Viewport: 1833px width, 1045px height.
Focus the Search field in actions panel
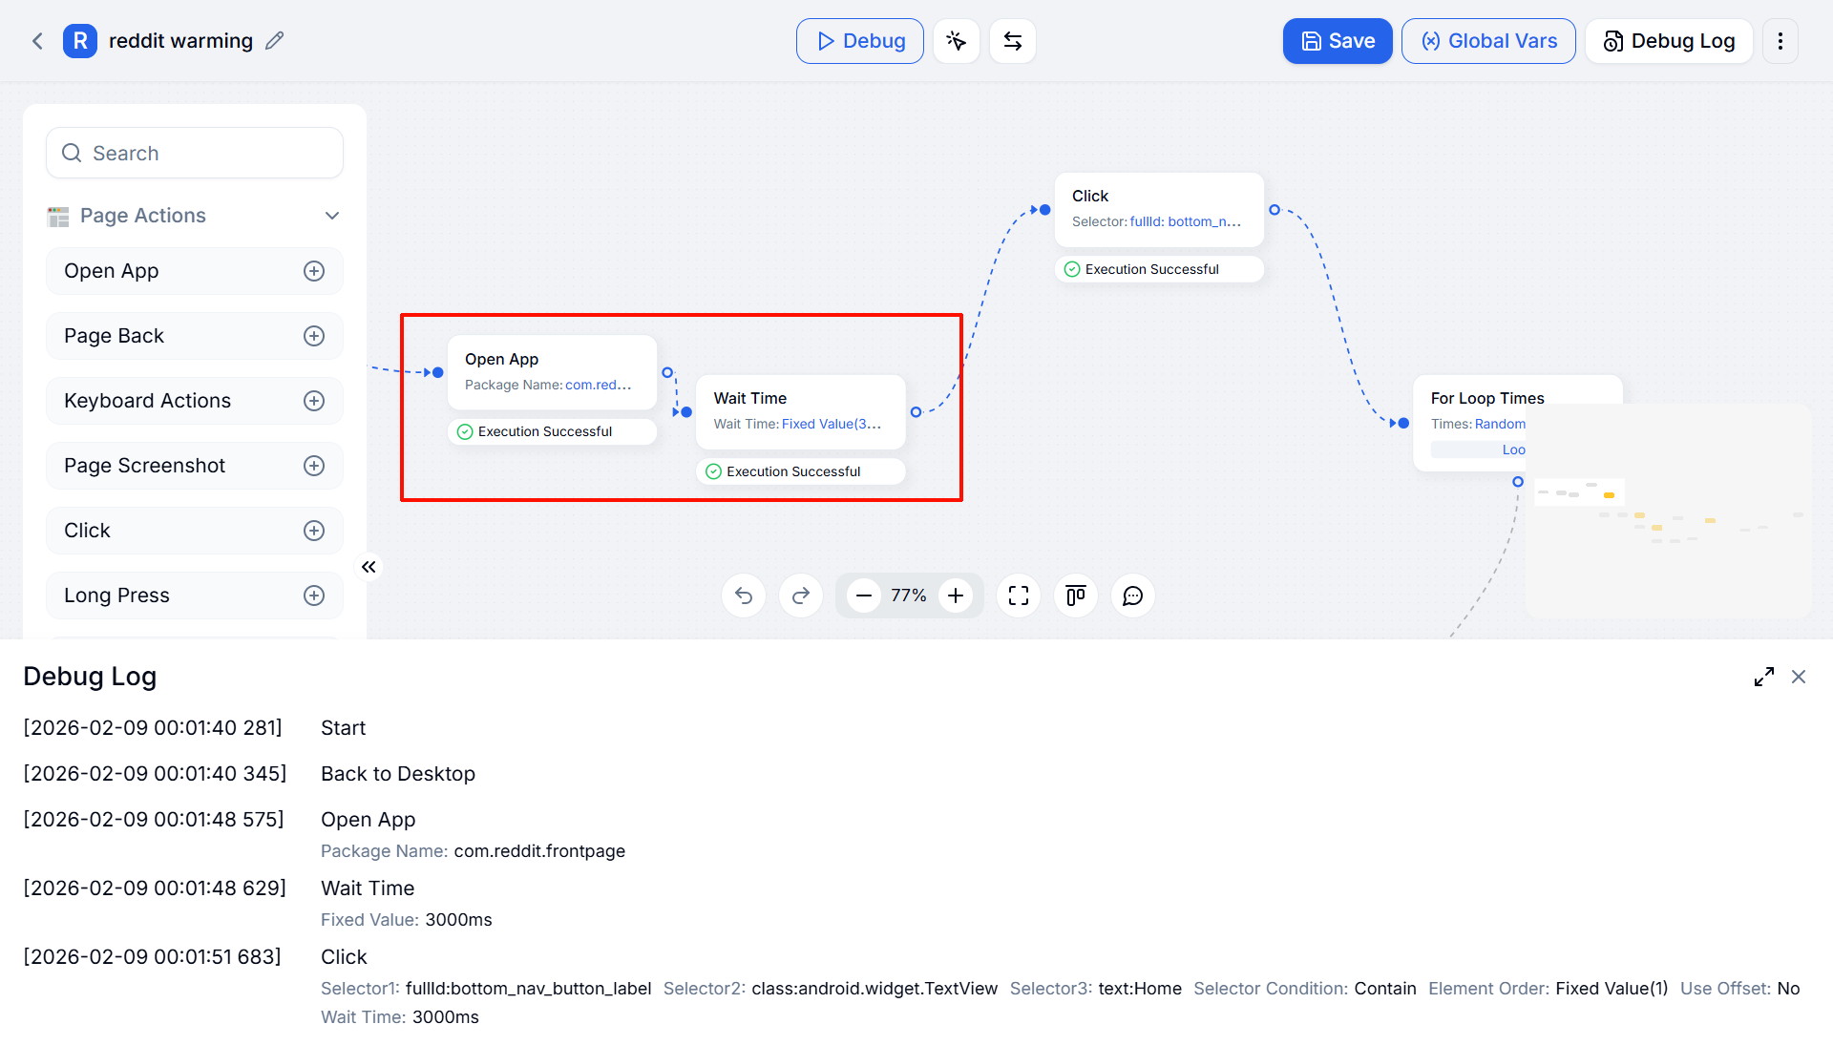[195, 153]
